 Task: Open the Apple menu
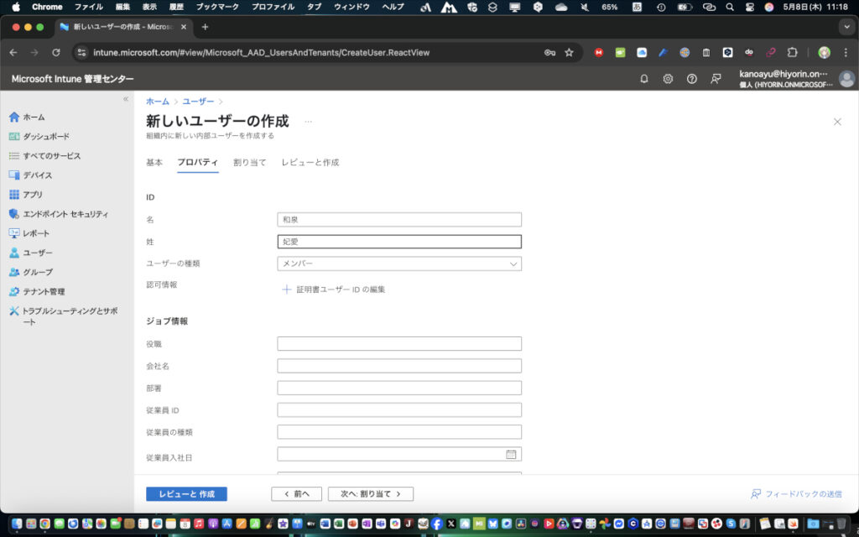[x=16, y=7]
